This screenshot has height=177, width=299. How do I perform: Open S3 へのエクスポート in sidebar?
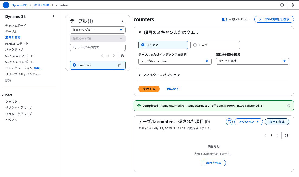[19, 56]
